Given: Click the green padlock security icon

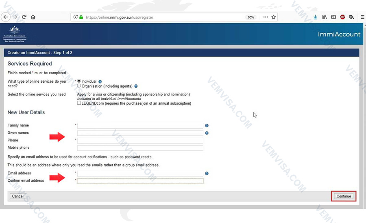Looking at the screenshot, I should (81, 17).
